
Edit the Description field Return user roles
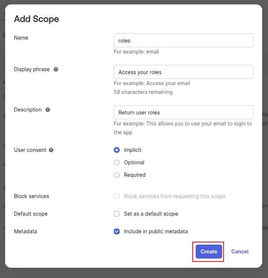point(183,112)
